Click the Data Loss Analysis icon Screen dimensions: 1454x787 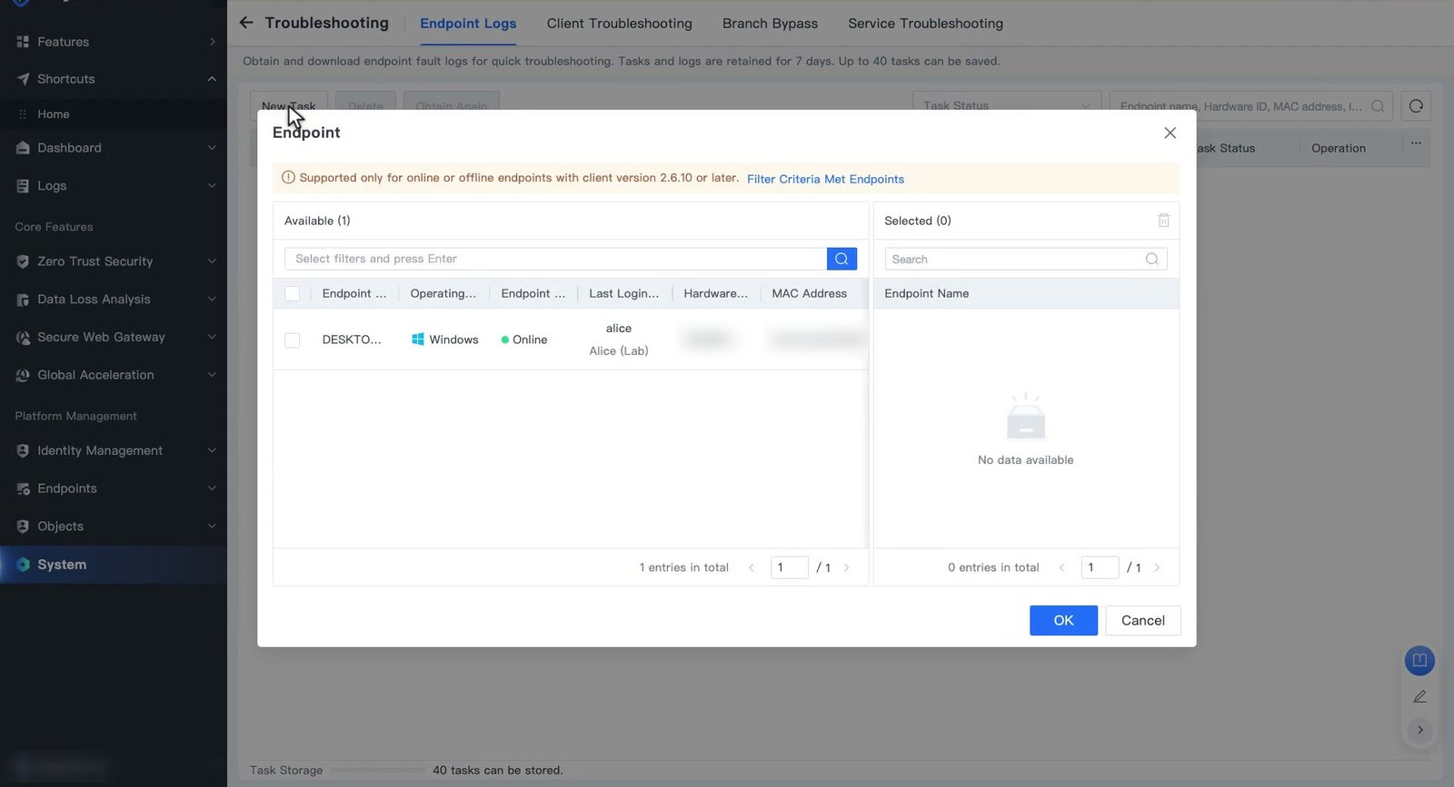[23, 300]
